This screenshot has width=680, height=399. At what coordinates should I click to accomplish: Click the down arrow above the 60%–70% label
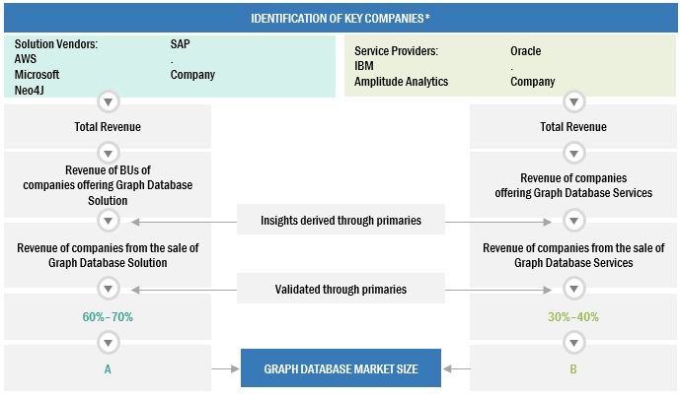click(x=108, y=290)
